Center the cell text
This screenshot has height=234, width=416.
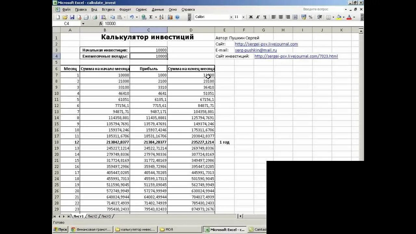281,17
